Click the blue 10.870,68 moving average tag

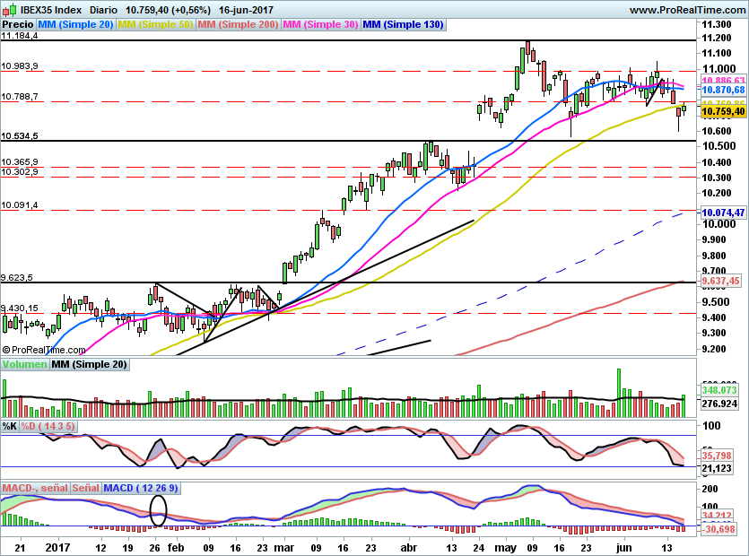pyautogui.click(x=723, y=90)
